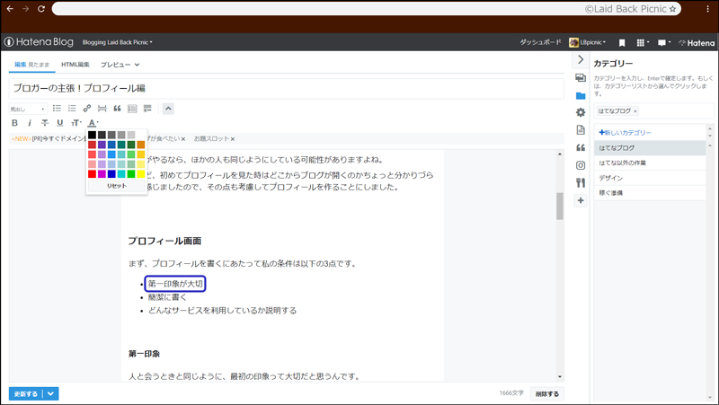Open the edit options gear panel
This screenshot has height=405, width=719.
click(x=581, y=112)
